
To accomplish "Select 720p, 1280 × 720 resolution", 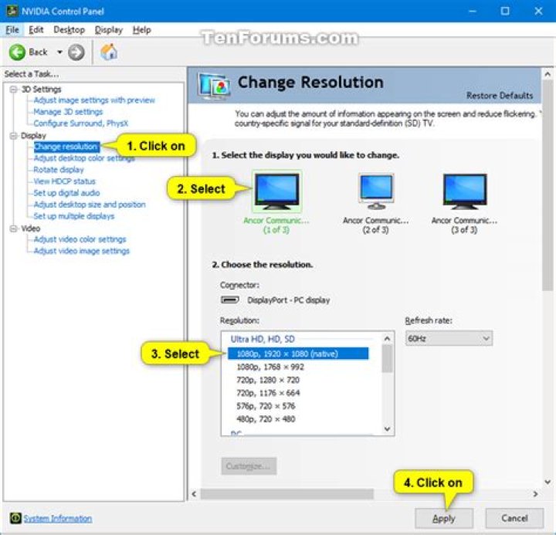I will [x=268, y=380].
